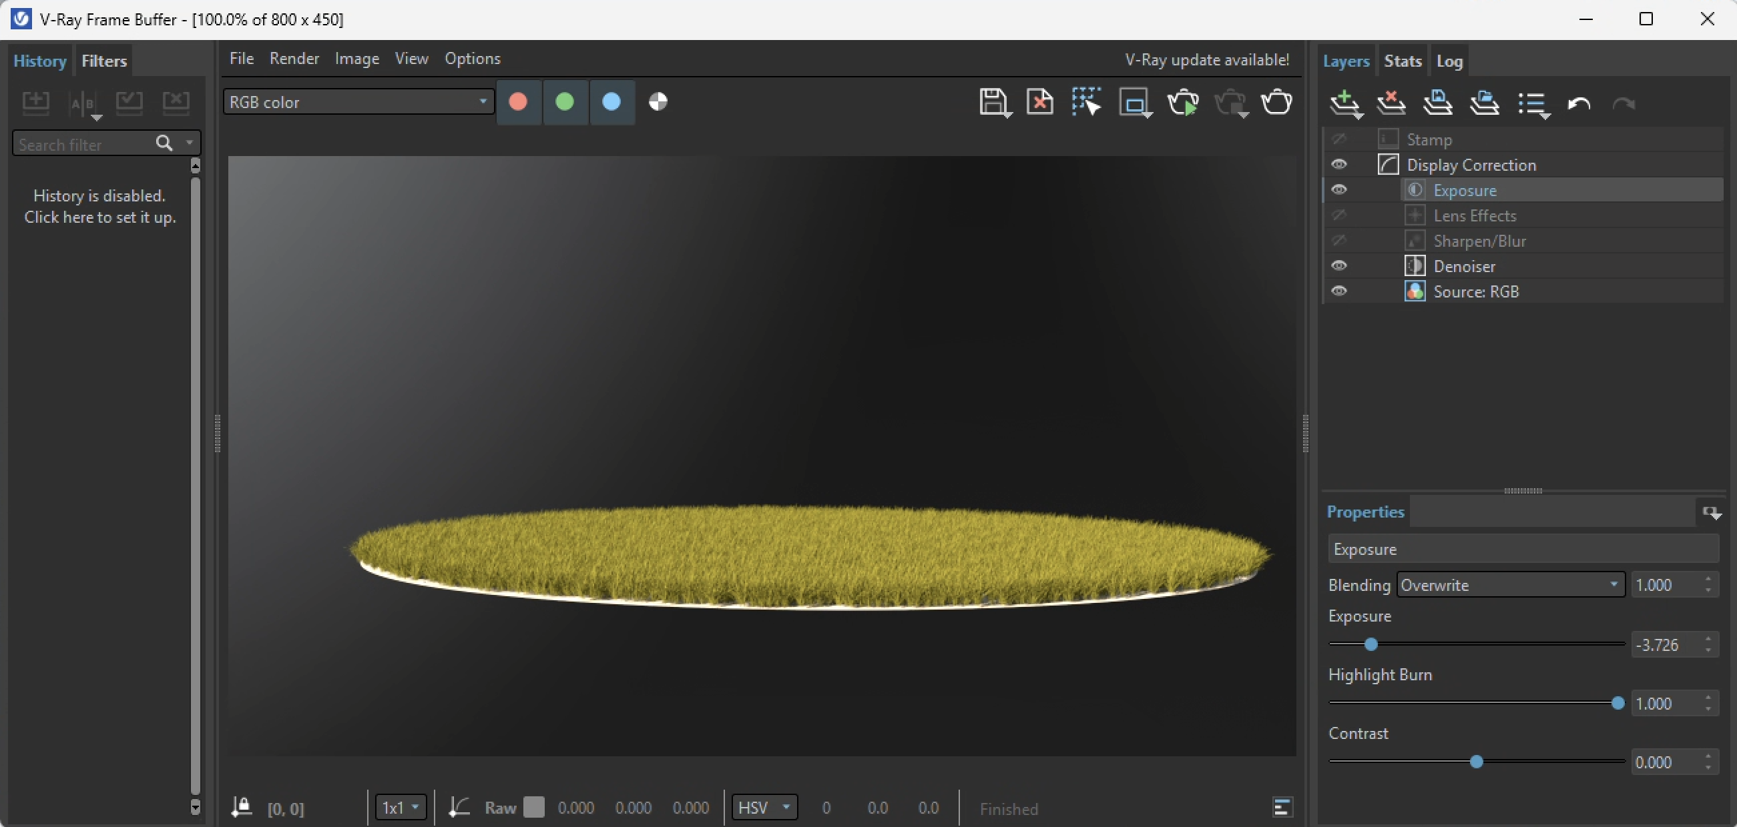Click the render teapot icon

click(1276, 102)
